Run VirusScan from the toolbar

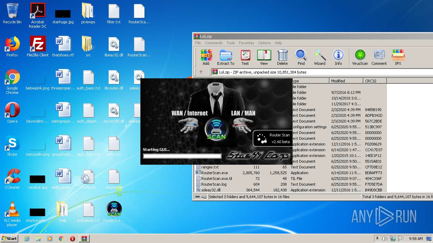coord(360,57)
